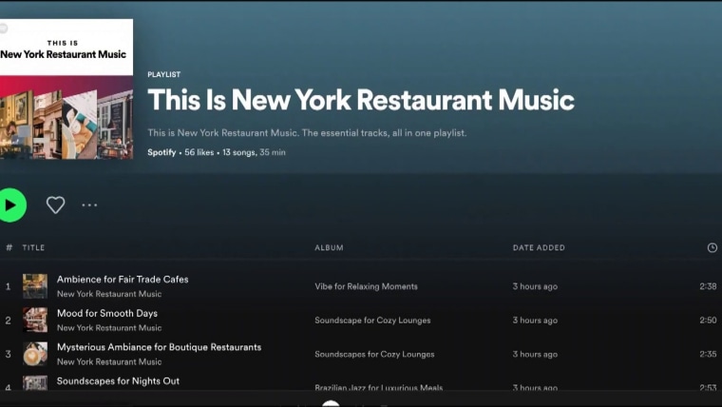722x407 pixels.
Task: Click the 13 songs, 35 min text
Action: (254, 152)
